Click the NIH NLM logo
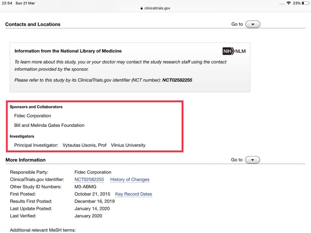Viewport: 311px width, 233px height. (234, 51)
